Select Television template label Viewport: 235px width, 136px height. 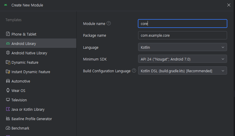19,100
